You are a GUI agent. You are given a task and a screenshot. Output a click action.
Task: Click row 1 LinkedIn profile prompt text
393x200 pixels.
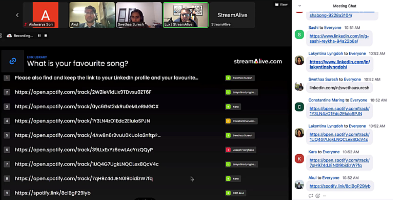(107, 78)
